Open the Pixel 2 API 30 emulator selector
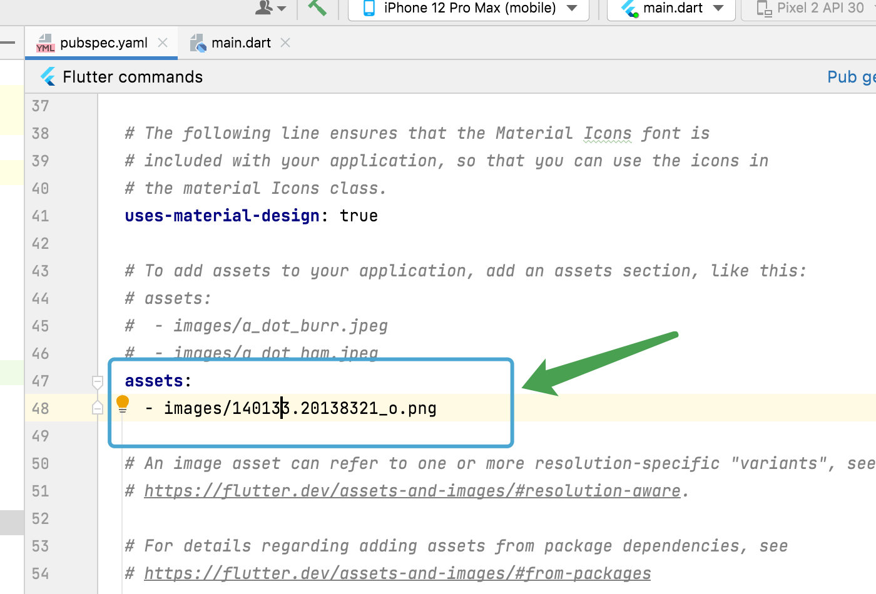This screenshot has width=876, height=594. pos(810,8)
